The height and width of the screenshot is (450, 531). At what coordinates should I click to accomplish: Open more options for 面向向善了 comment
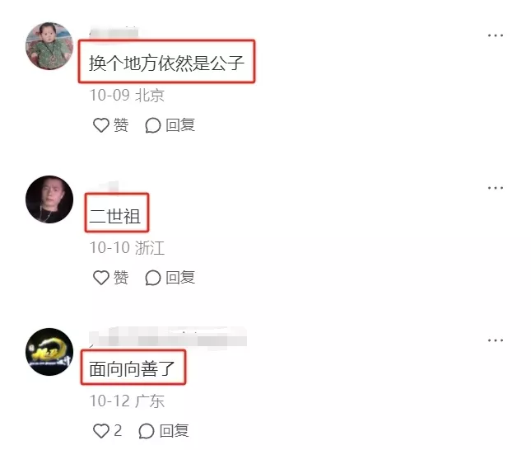[495, 340]
